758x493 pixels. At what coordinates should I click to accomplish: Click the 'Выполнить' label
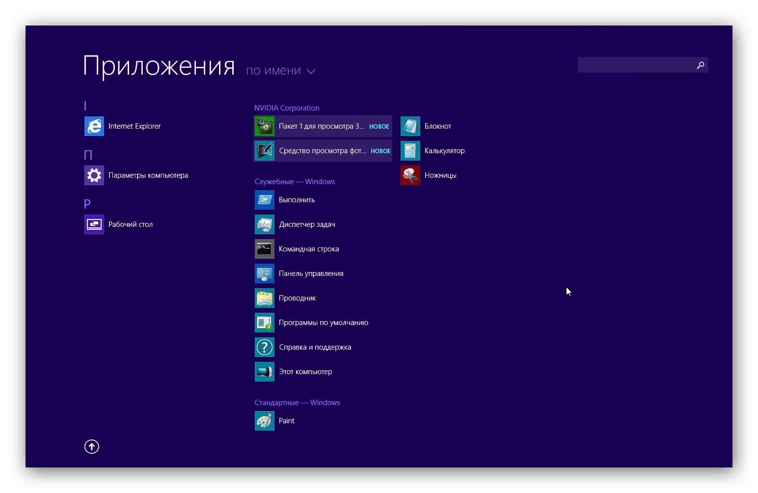(x=297, y=200)
